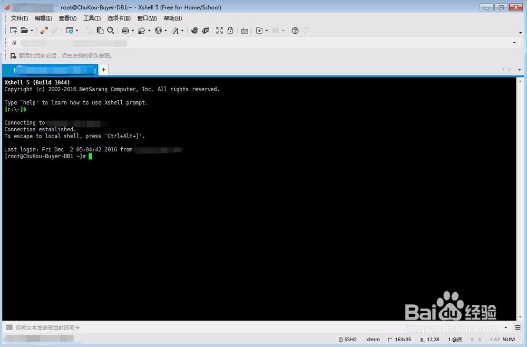Click the SSH2 status bar entry
The width and height of the screenshot is (527, 347).
click(x=347, y=339)
